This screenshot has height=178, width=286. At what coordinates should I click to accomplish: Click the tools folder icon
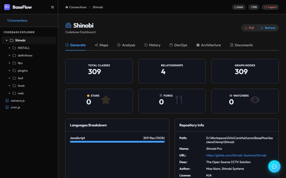click(14, 85)
